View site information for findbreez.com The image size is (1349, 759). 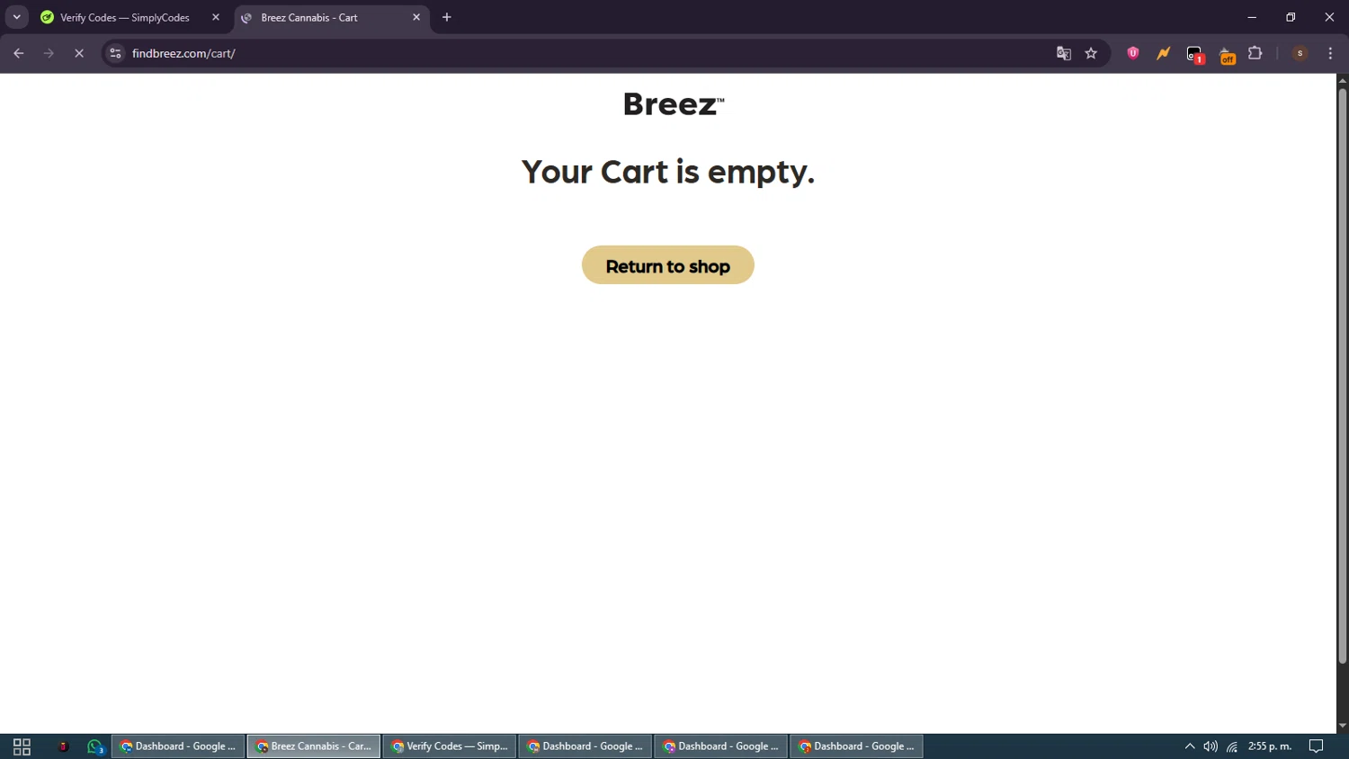[115, 53]
